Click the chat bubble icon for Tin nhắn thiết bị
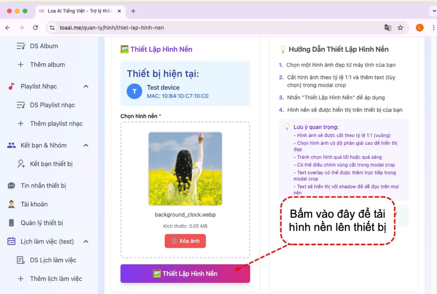Screen dimensions: 437x294 [11, 186]
